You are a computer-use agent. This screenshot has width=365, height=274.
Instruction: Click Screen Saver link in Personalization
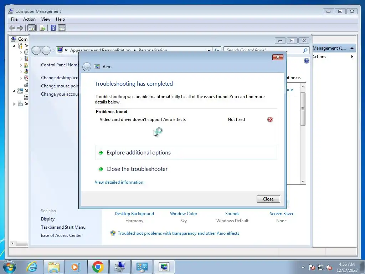point(282,214)
